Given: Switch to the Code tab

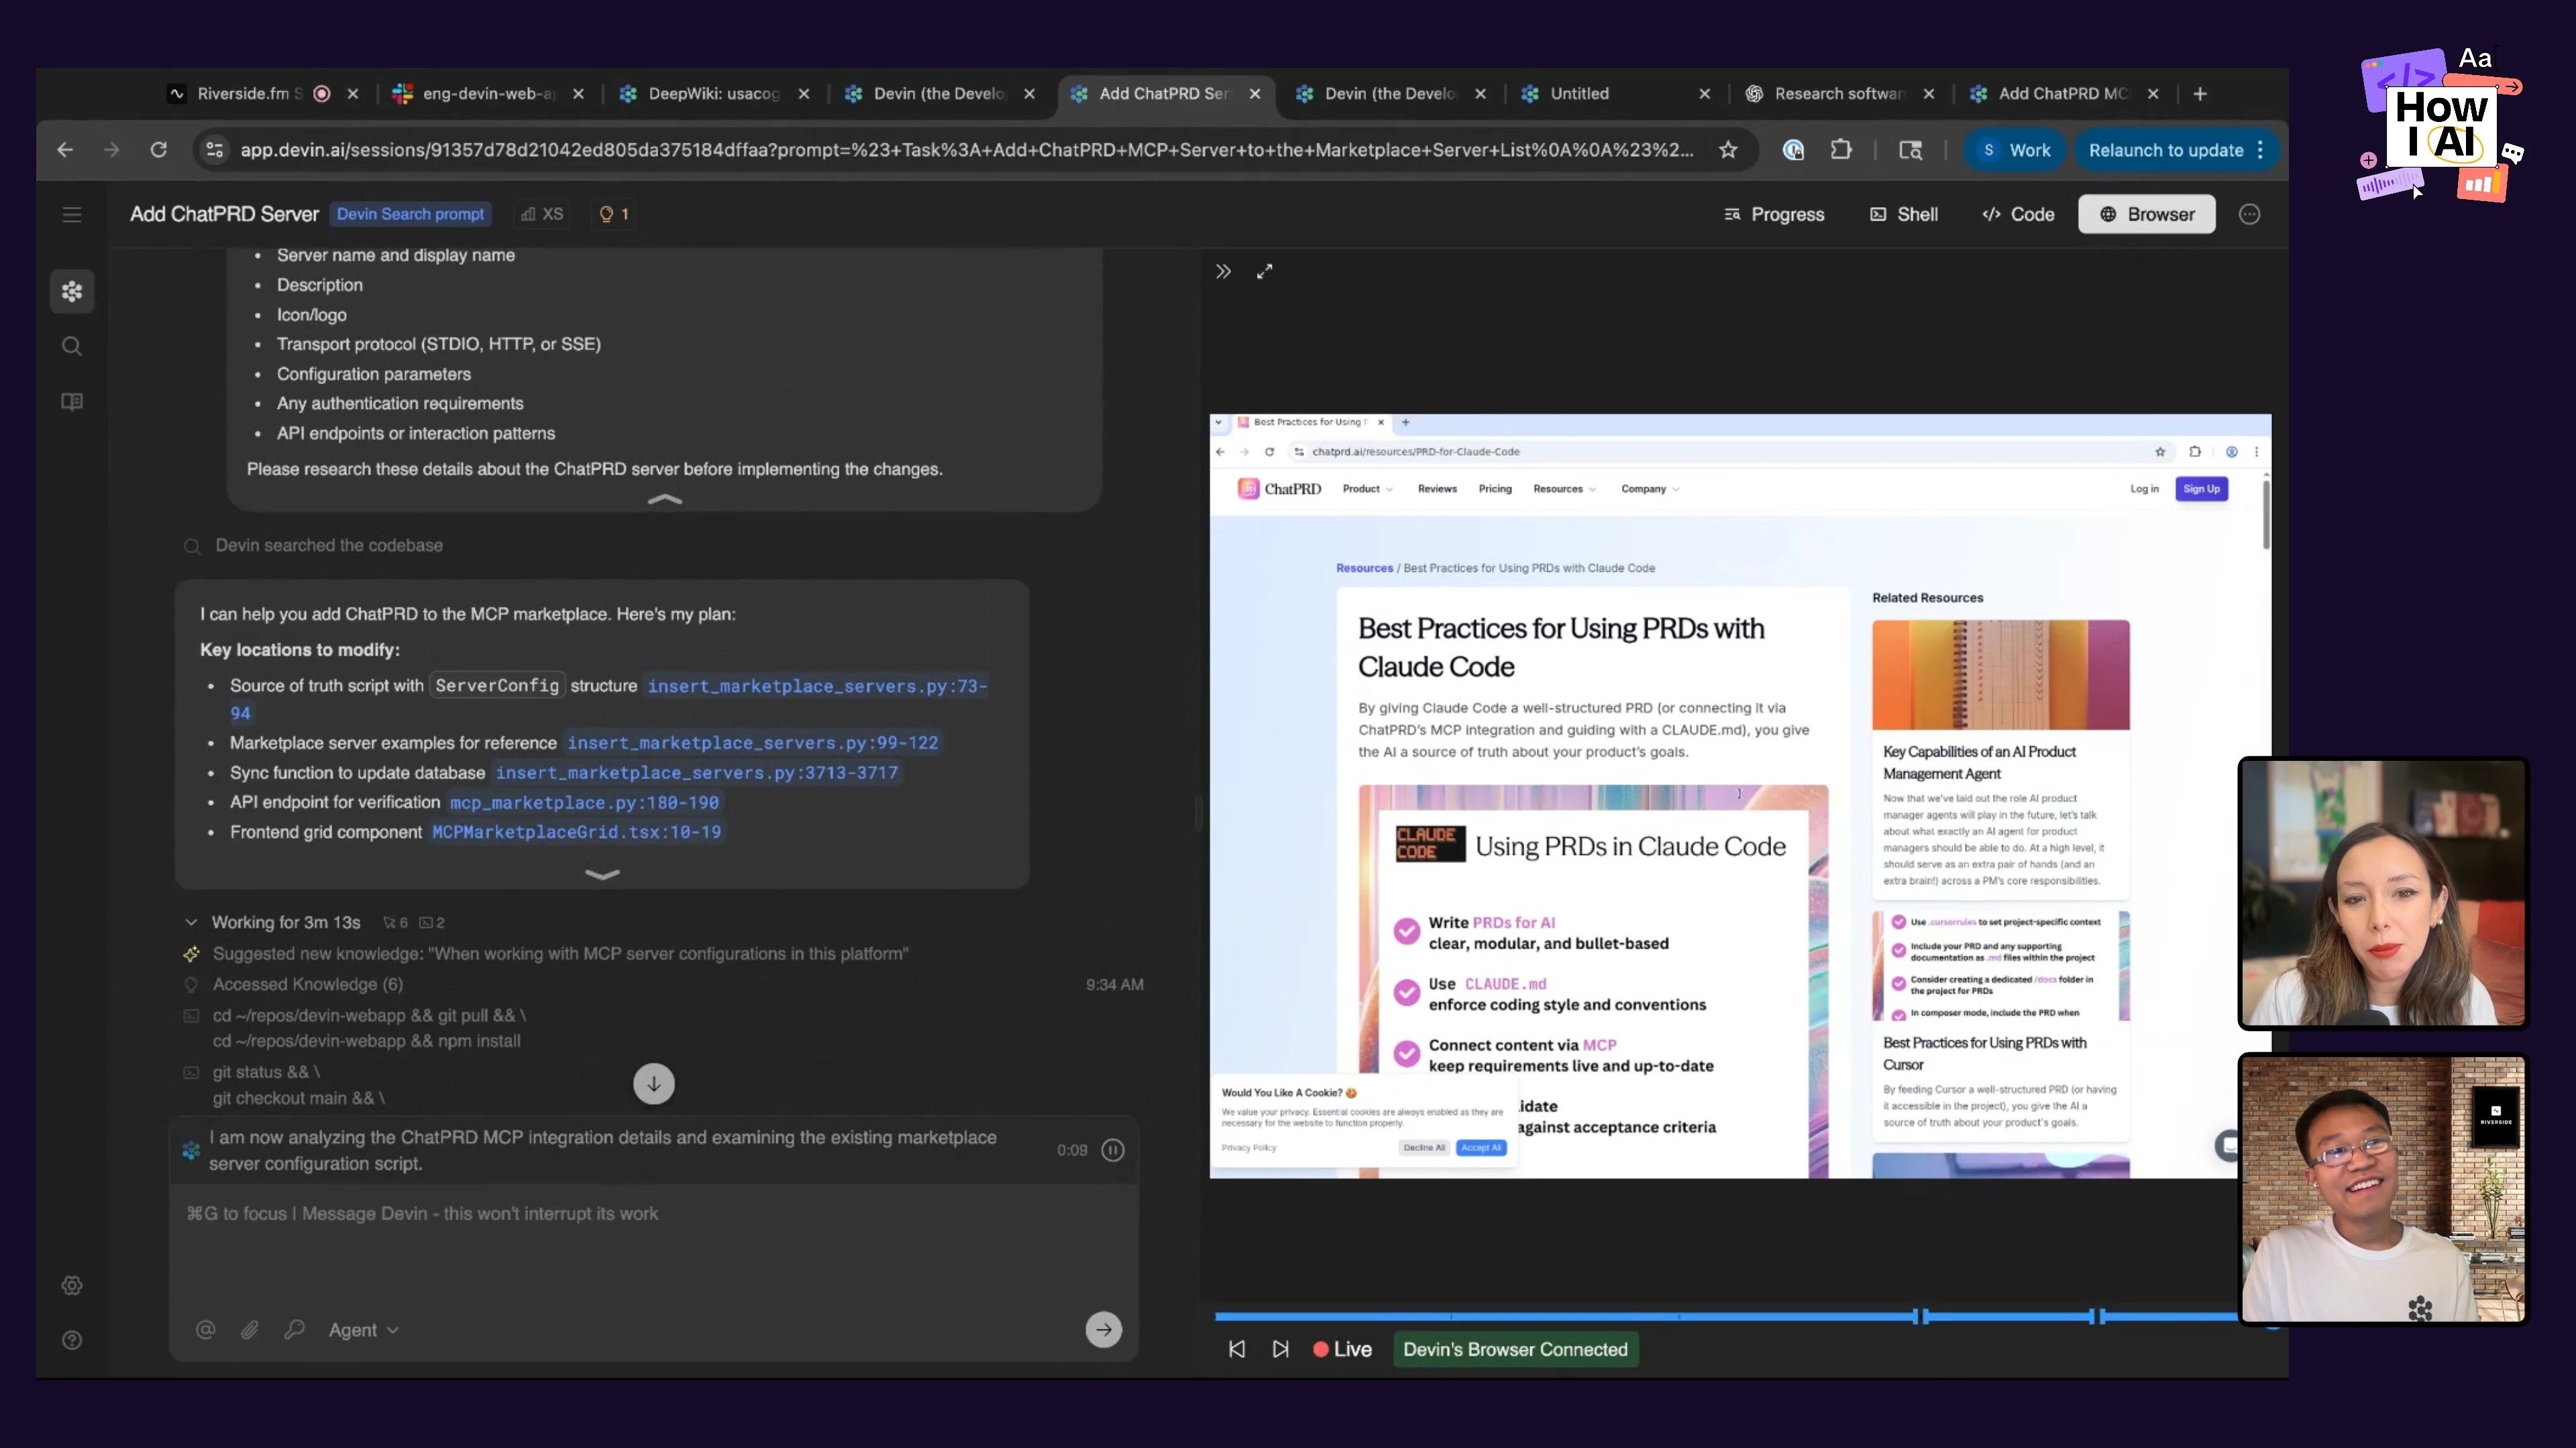Looking at the screenshot, I should click(x=2018, y=215).
